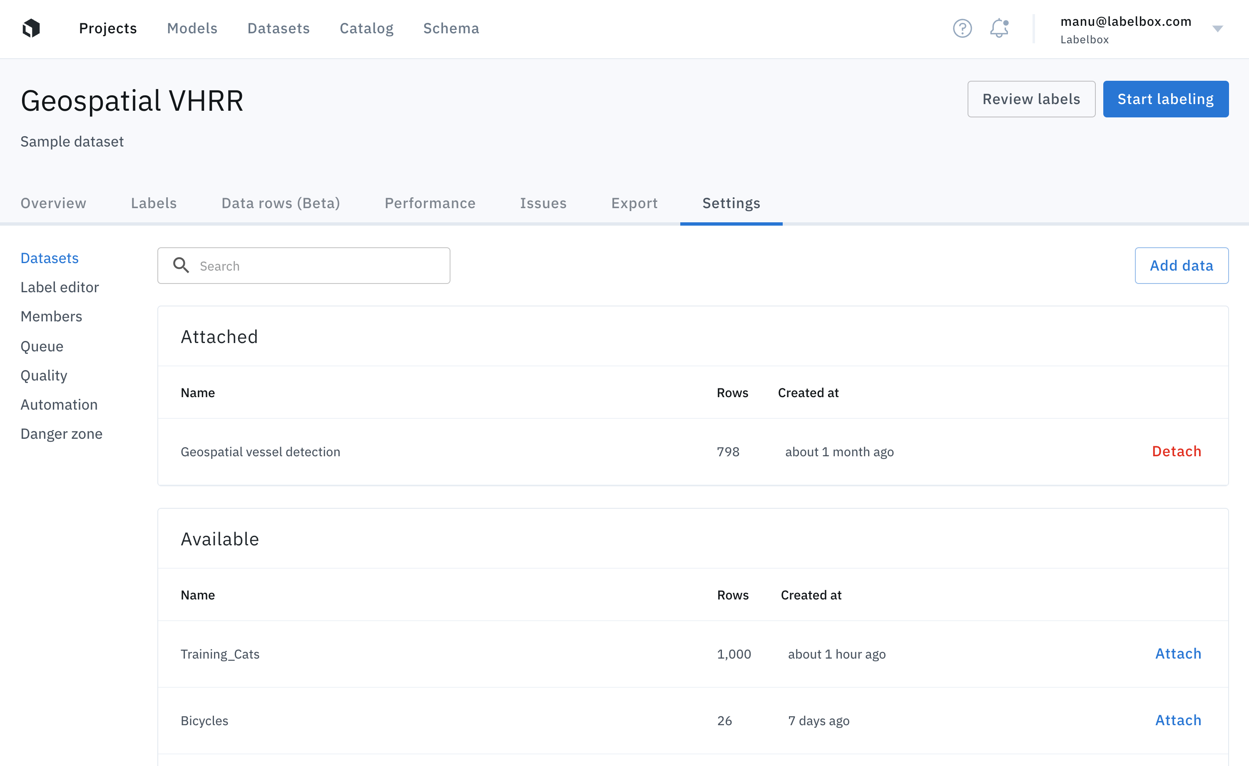
Task: Open Danger zone settings section
Action: coord(61,433)
